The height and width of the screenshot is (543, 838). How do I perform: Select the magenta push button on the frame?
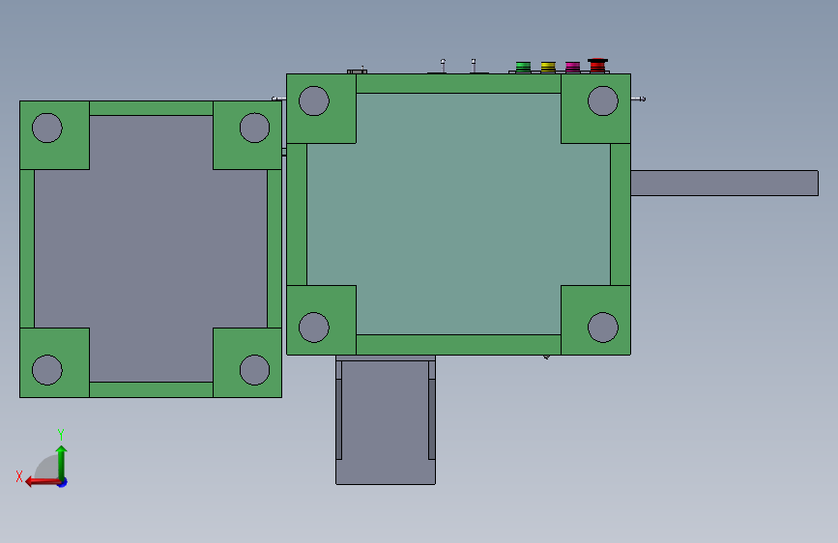click(572, 67)
